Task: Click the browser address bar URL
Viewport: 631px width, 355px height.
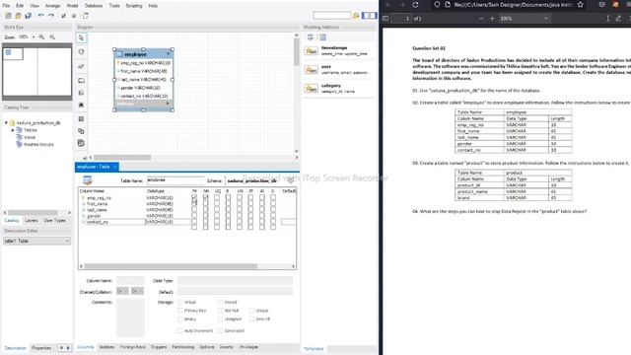Action: [513, 5]
